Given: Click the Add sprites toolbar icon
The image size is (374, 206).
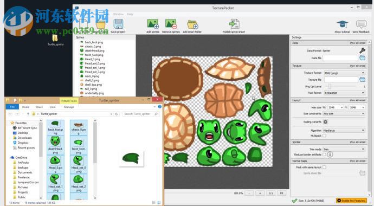Looking at the screenshot, I should [153, 24].
